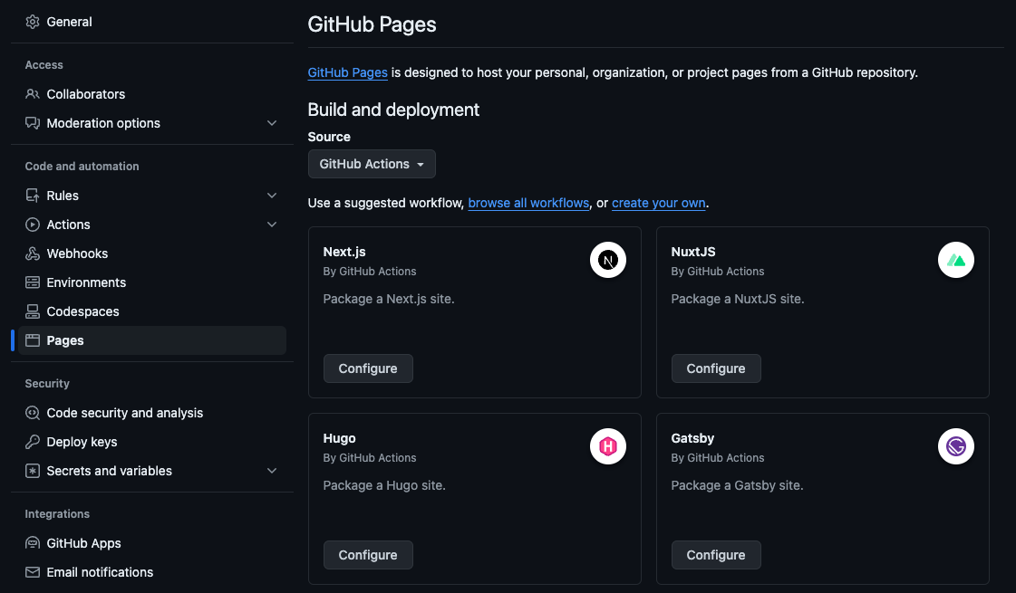Configure the Gatsby workflow
This screenshot has width=1016, height=593.
tap(715, 555)
